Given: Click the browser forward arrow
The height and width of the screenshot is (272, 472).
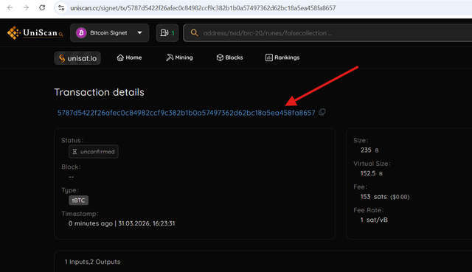Looking at the screenshot, I should click(x=26, y=8).
